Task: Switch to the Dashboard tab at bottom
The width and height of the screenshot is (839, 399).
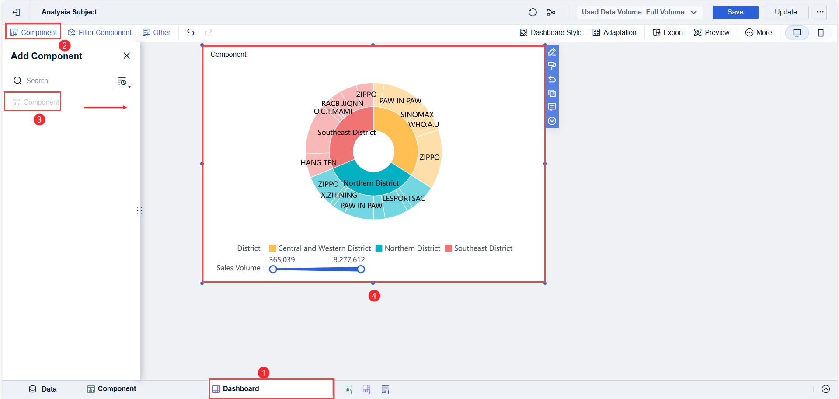Action: [x=271, y=389]
